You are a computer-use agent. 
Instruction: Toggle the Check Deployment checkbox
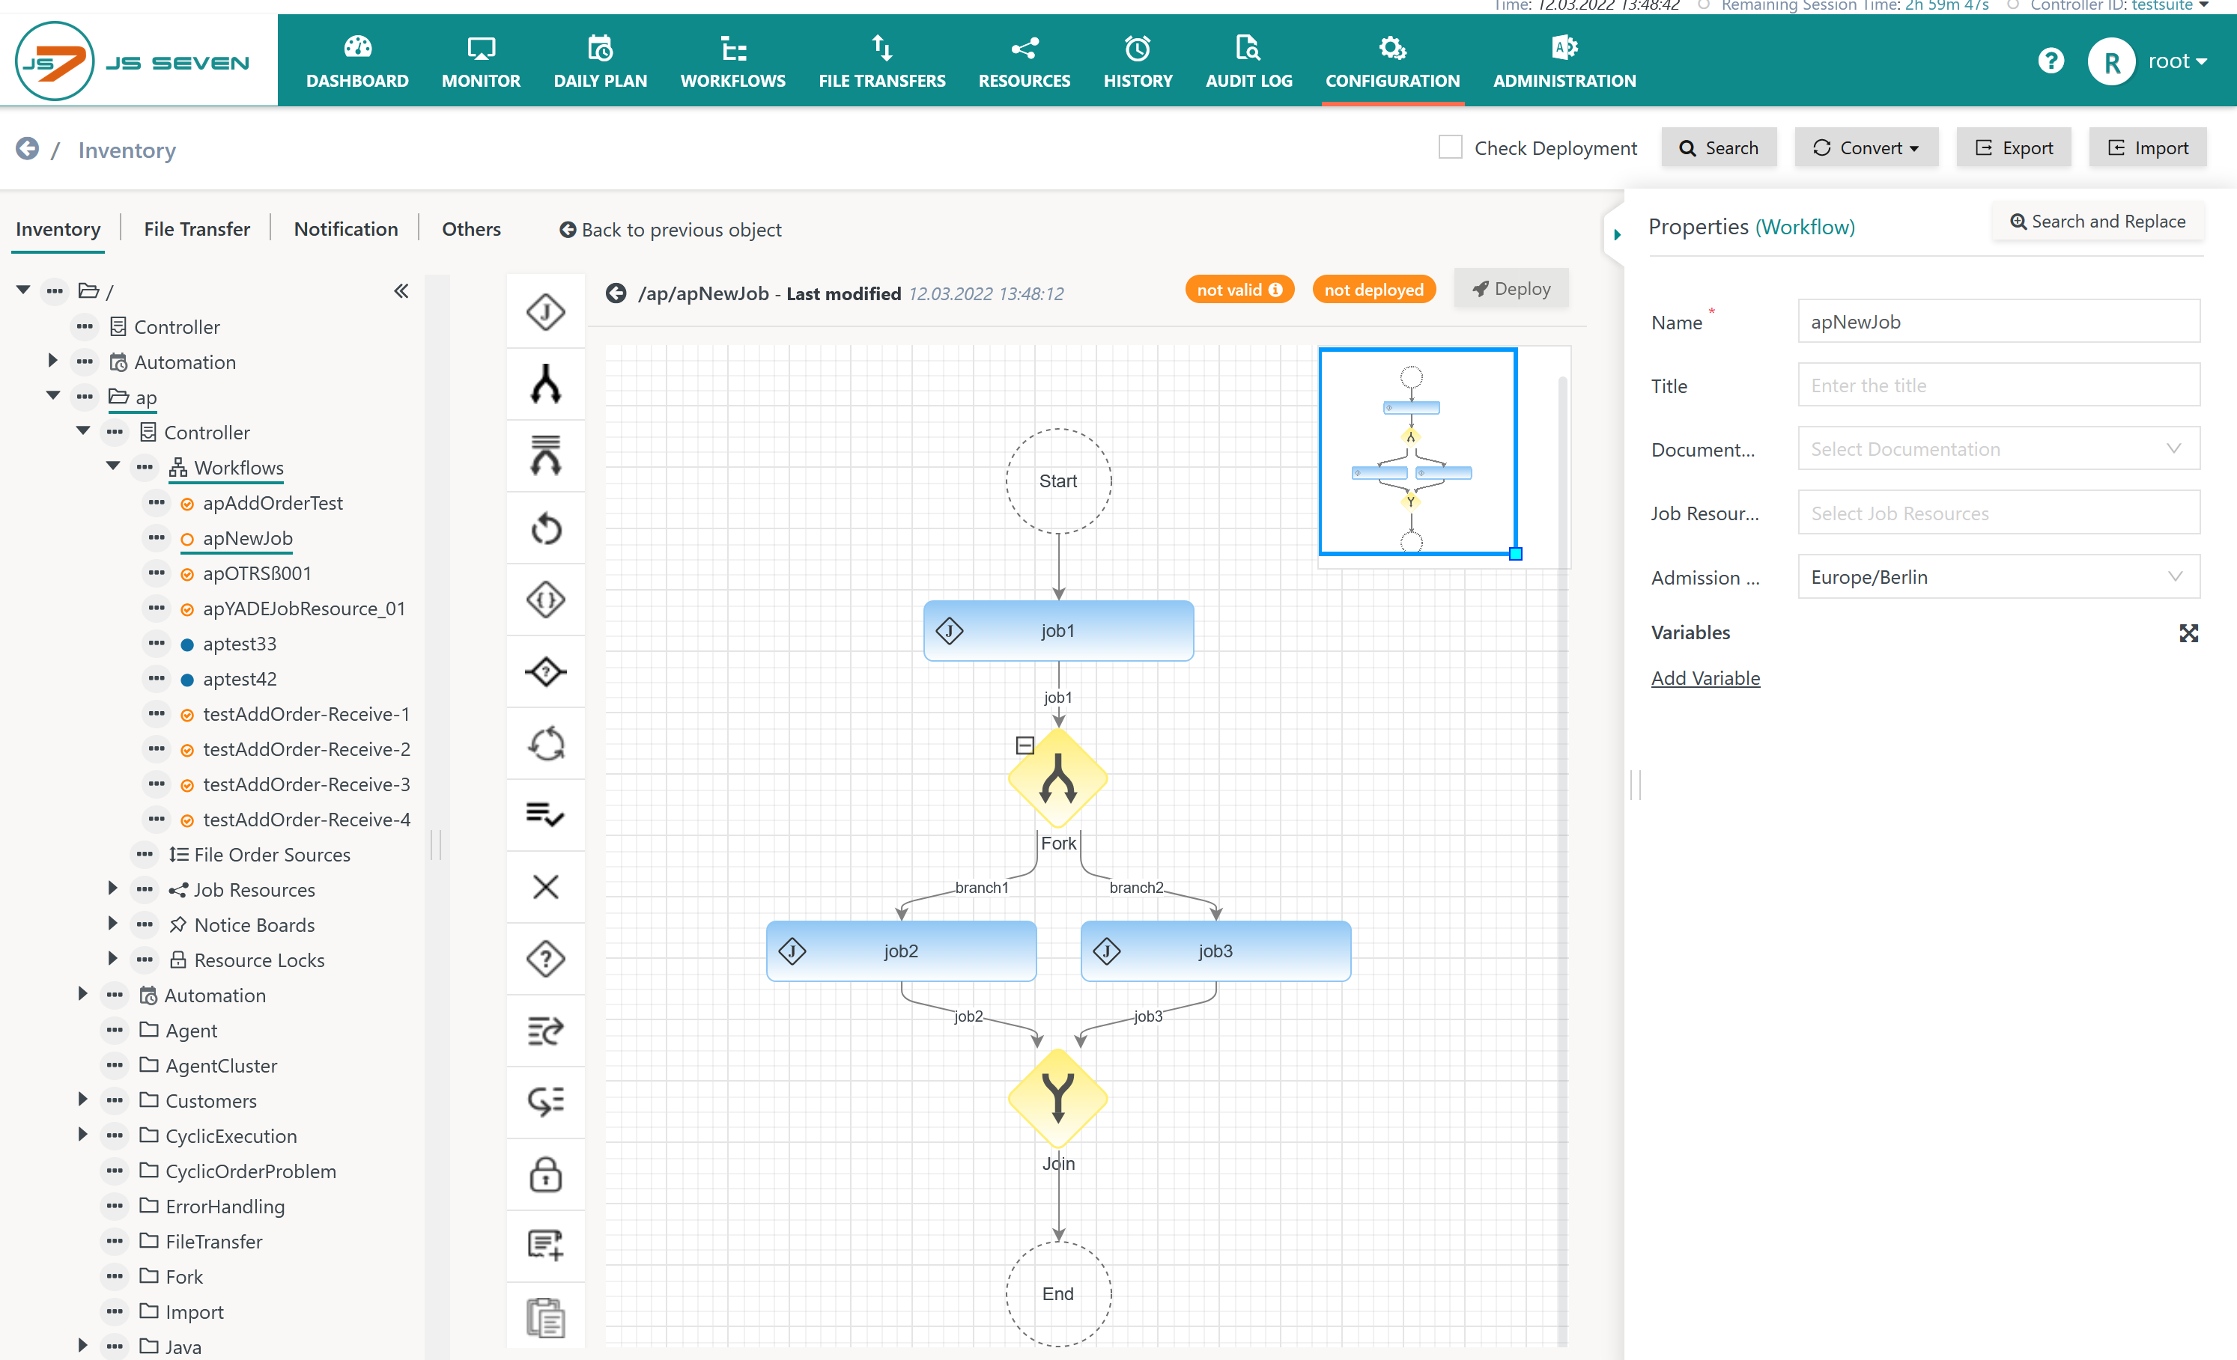[x=1450, y=147]
